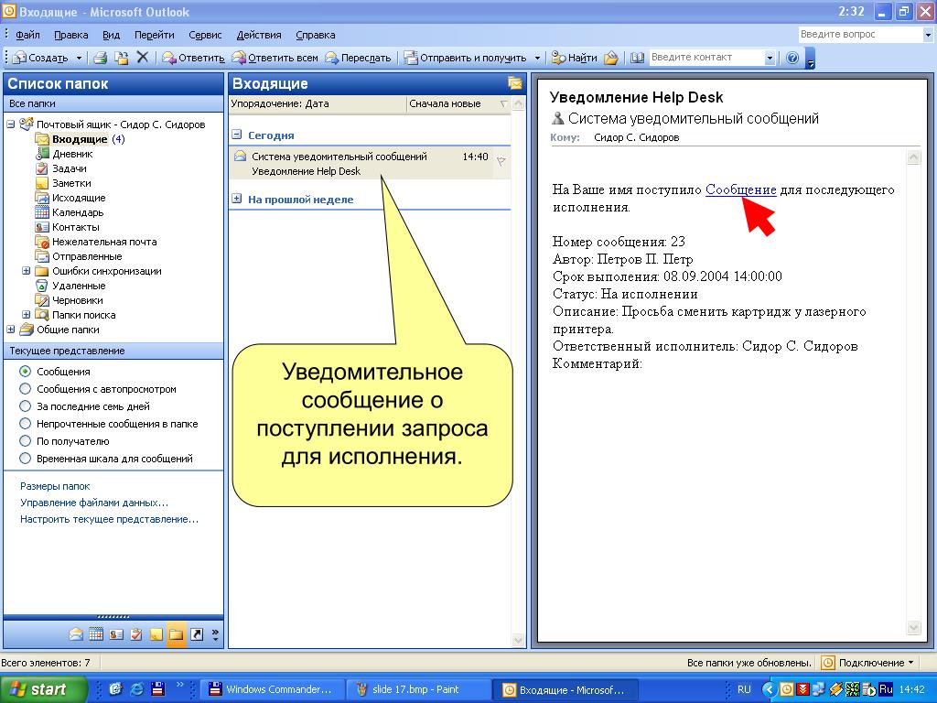
Task: Open the Файл menu
Action: point(27,35)
